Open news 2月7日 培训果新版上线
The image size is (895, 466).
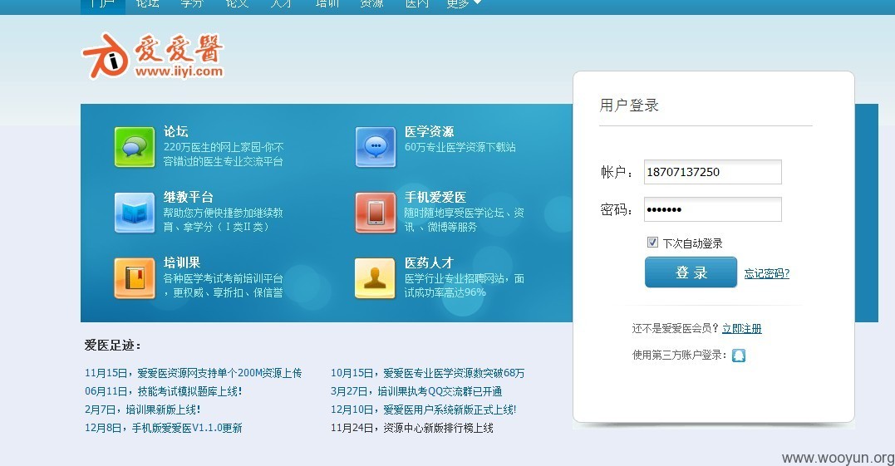point(142,410)
